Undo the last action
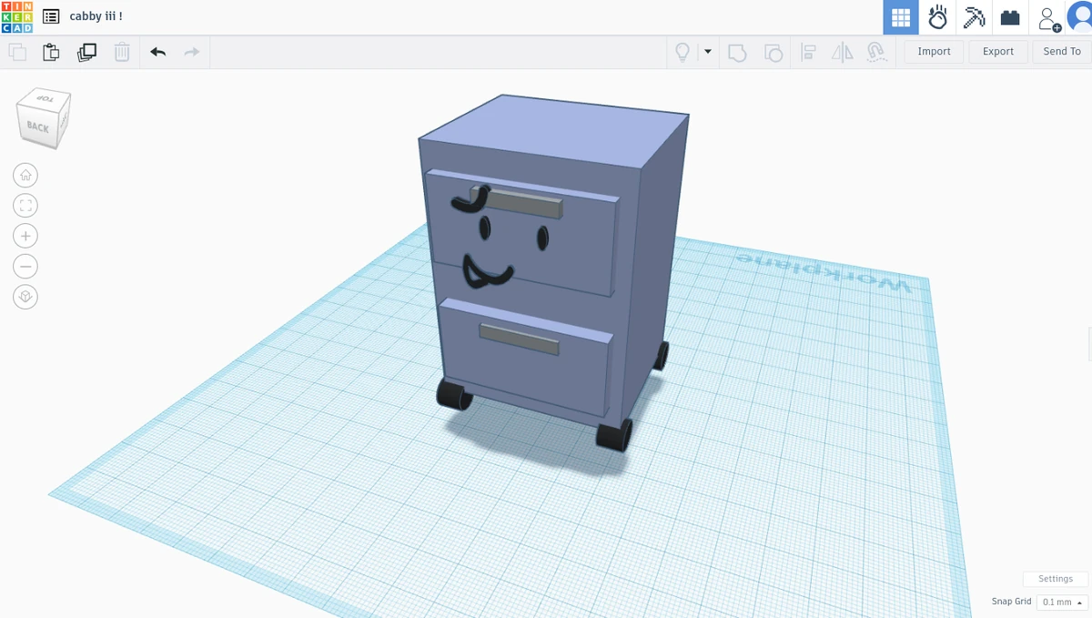Screen dimensions: 1092x618 coord(157,52)
